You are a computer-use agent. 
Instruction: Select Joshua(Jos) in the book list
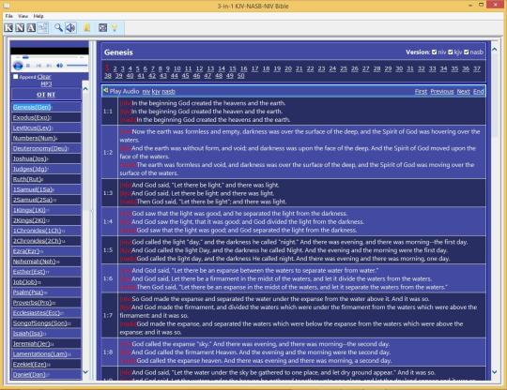30,158
